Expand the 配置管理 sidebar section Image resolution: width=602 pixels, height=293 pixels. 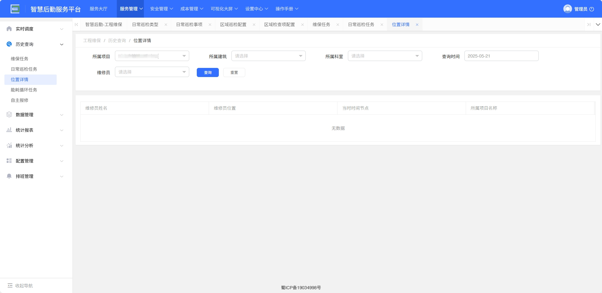(62, 161)
